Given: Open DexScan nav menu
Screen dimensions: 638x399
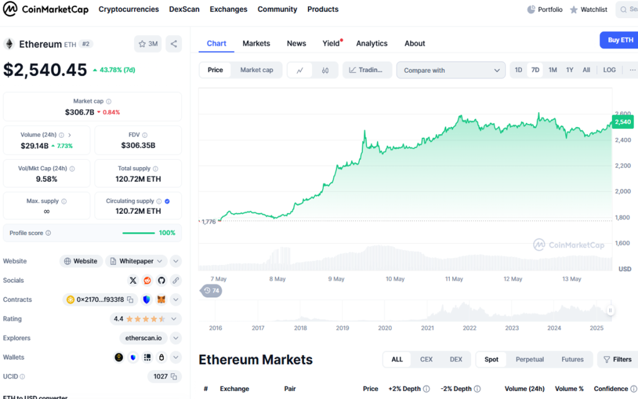Looking at the screenshot, I should [x=184, y=9].
